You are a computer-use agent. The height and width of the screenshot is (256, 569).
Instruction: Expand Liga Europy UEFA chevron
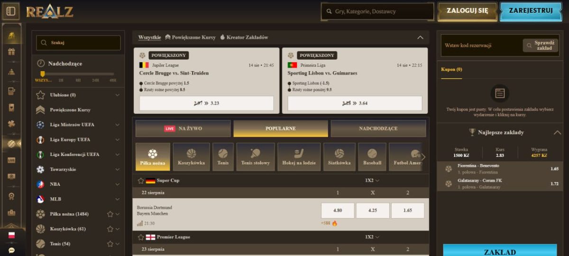point(117,140)
